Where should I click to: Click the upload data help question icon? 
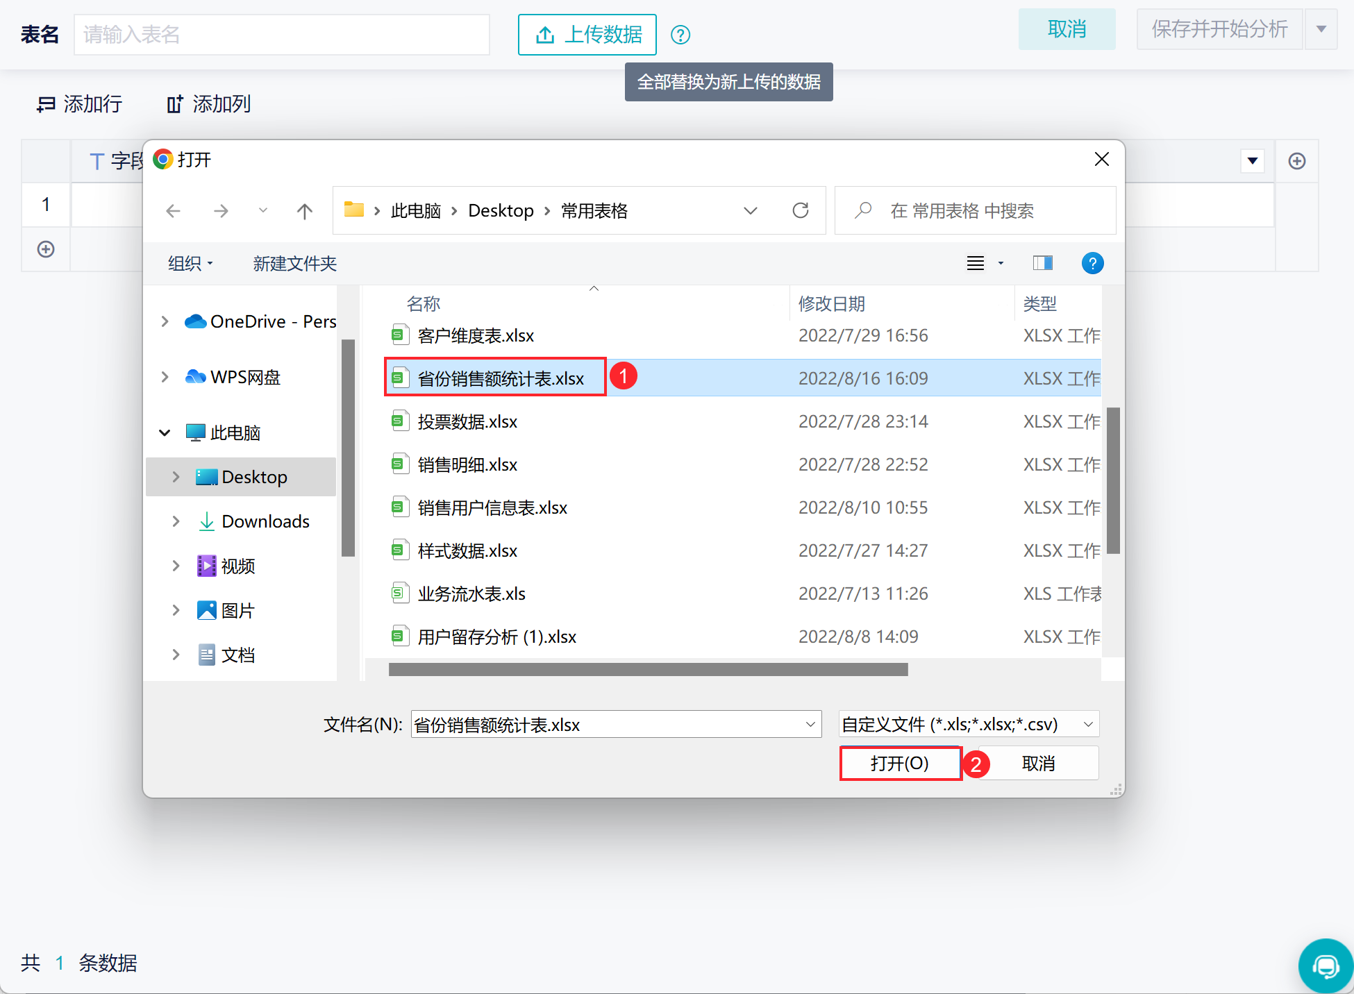click(x=680, y=35)
